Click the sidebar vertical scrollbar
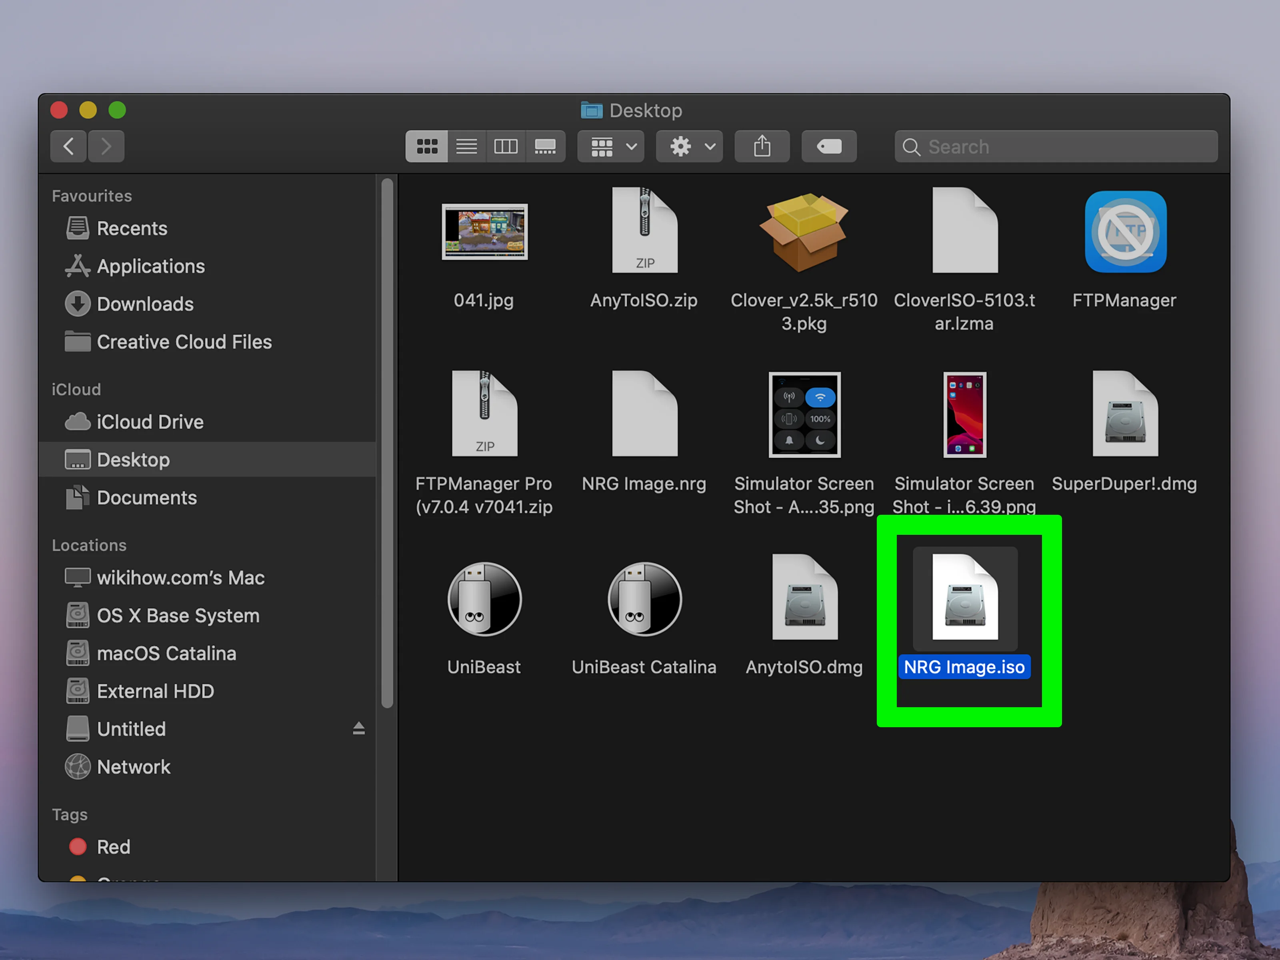Screen dimensions: 1280x960 coord(387,443)
